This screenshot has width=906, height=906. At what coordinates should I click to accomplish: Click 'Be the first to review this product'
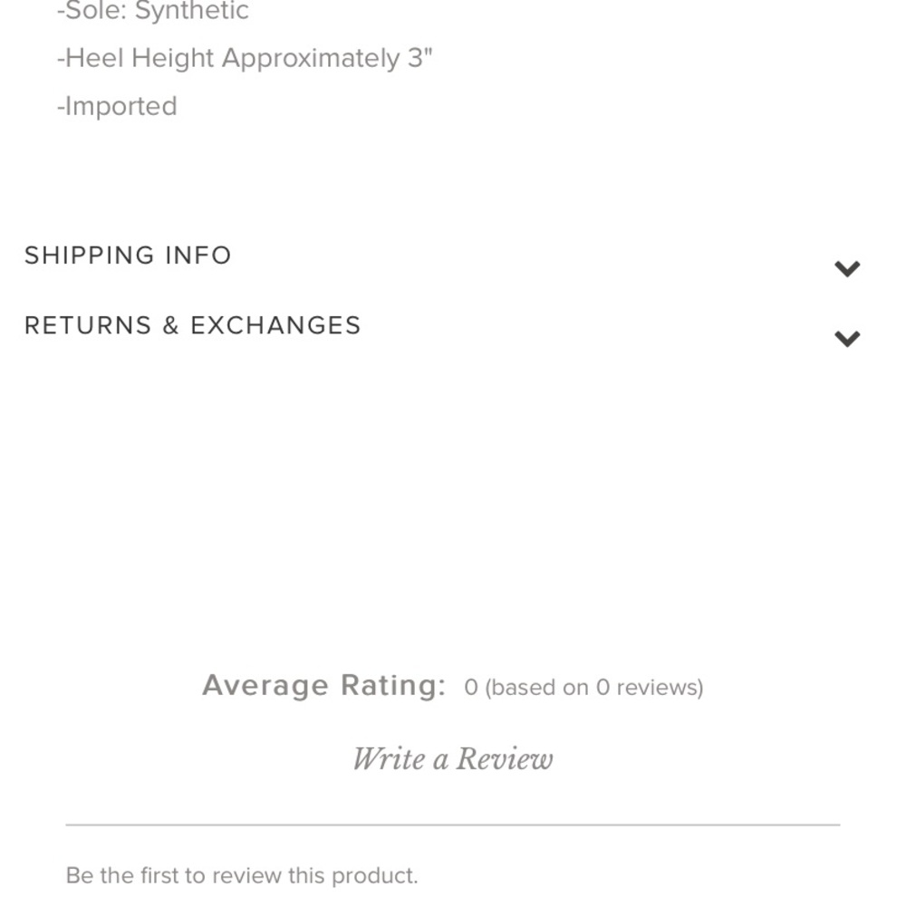pyautogui.click(x=242, y=876)
